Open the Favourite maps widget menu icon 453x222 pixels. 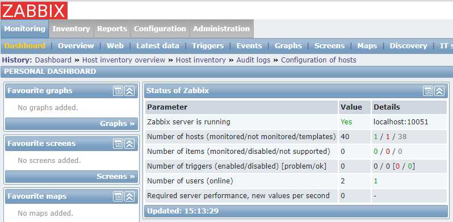(x=118, y=196)
